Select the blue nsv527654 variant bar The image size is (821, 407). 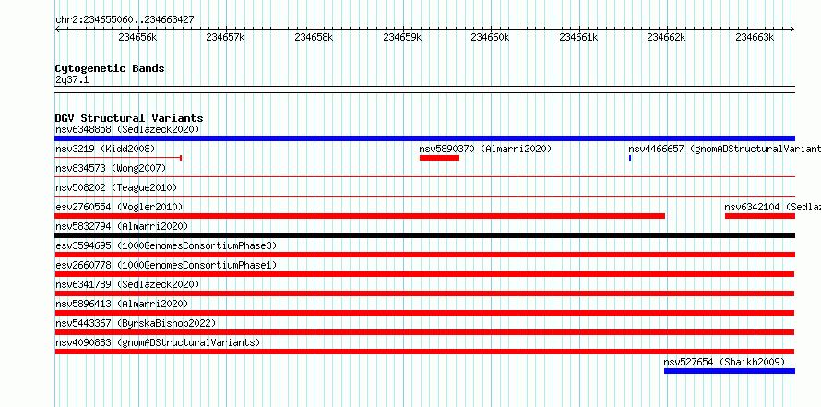click(x=730, y=371)
